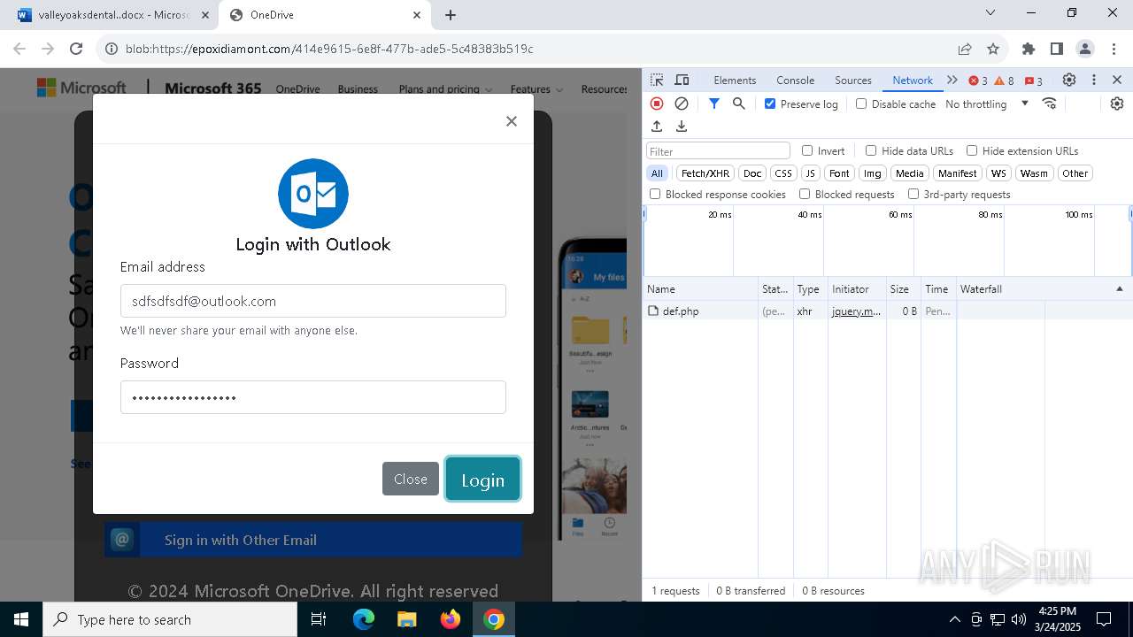
Task: Click the gray Close button
Action: pyautogui.click(x=411, y=479)
